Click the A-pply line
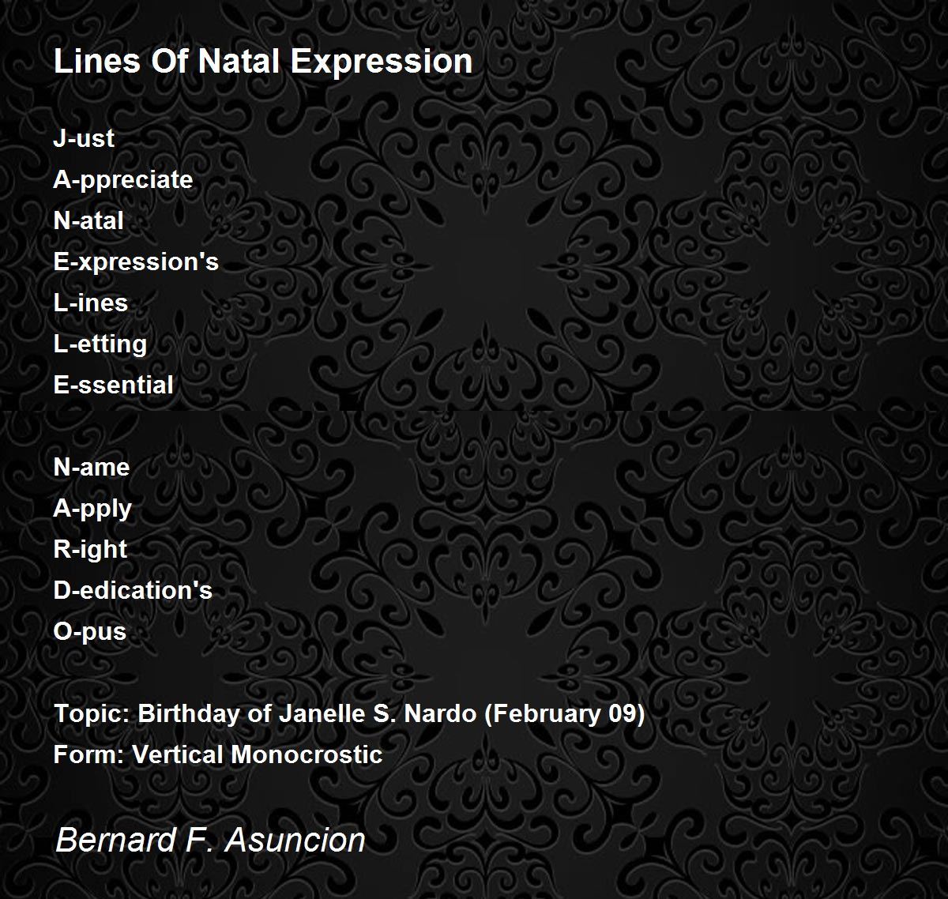948x899 pixels. (x=92, y=509)
